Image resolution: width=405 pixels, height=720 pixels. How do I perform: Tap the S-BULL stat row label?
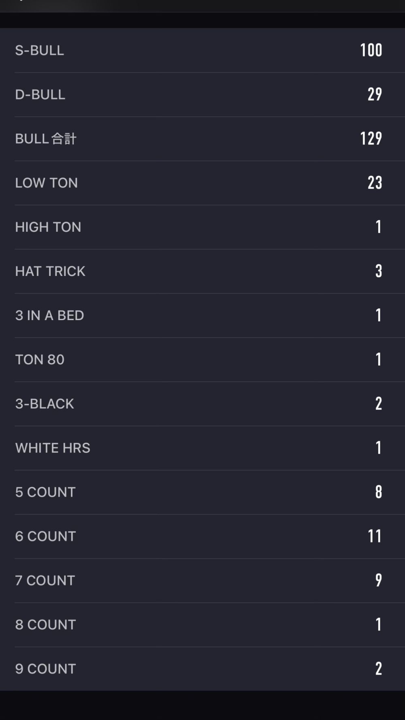click(40, 50)
